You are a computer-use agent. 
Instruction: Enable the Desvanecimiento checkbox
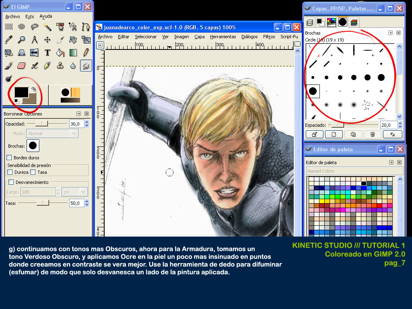click(x=11, y=182)
